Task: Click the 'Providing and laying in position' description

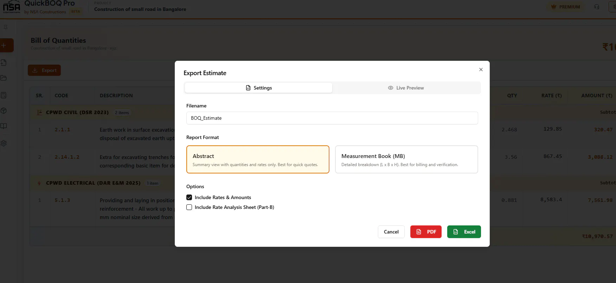Action: tap(137, 209)
